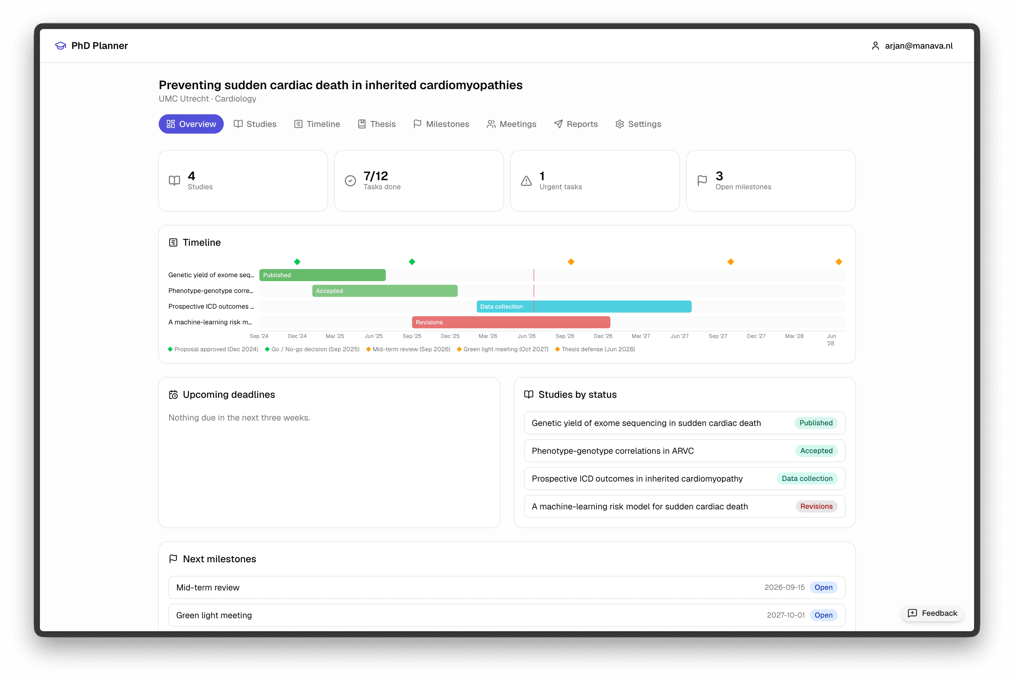
Task: Click the Open badge for Green light meeting
Action: [824, 615]
